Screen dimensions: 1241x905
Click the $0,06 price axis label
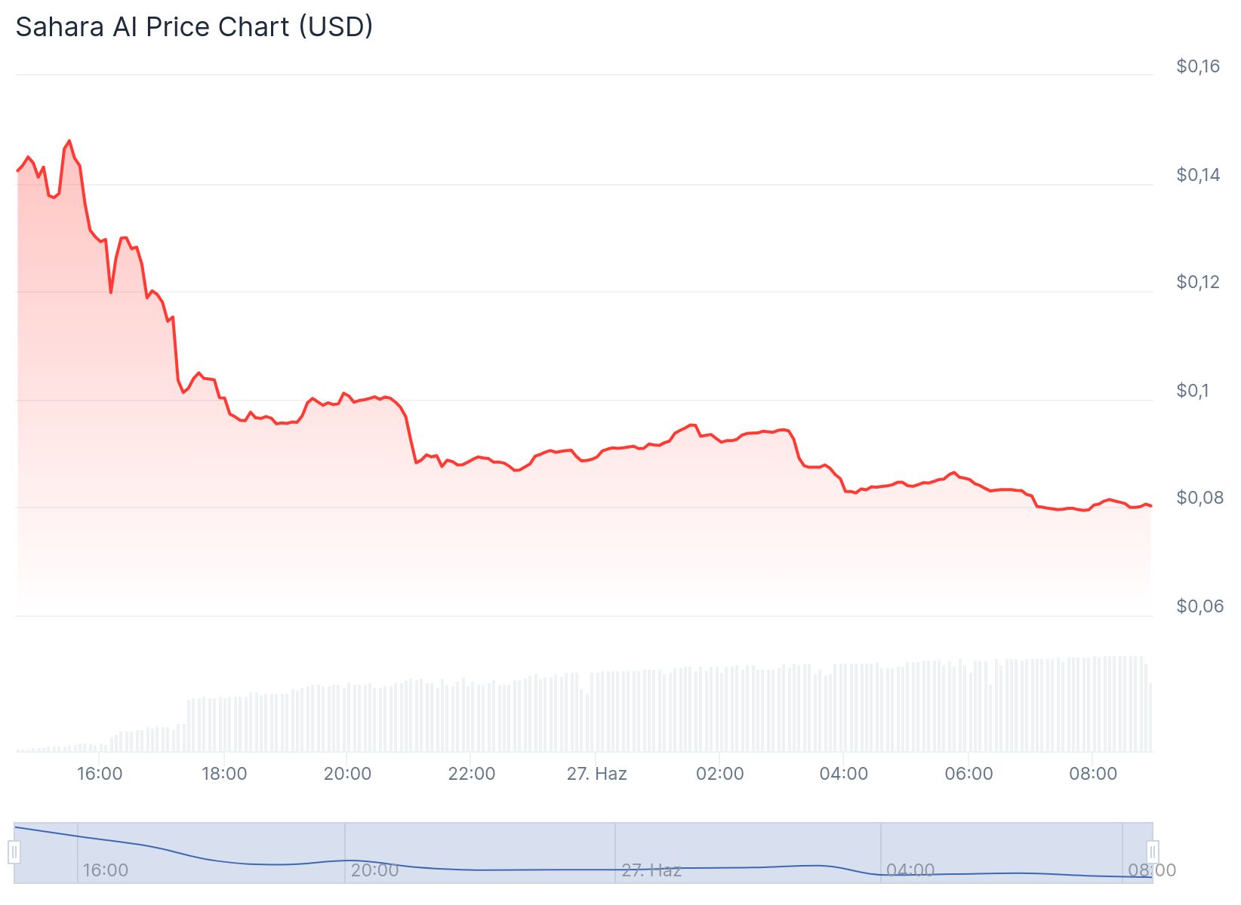click(1197, 606)
